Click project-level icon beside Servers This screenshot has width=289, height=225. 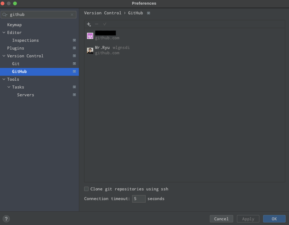click(74, 95)
